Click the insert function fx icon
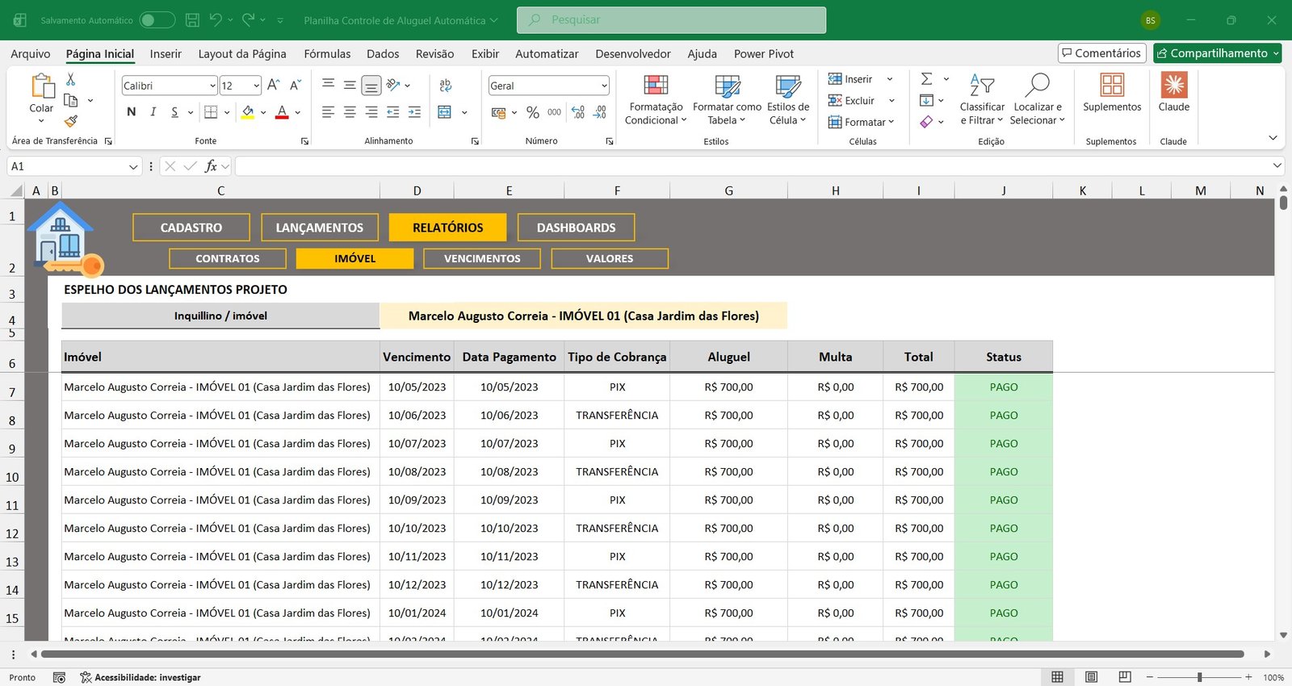The image size is (1292, 686). pyautogui.click(x=211, y=166)
